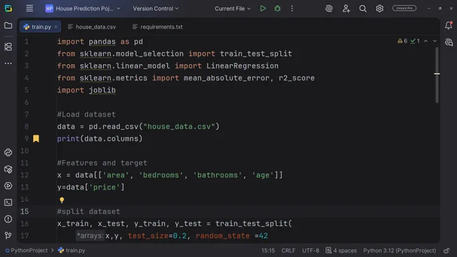Click the "house_data.csv" string on line 8
457x257 pixels.
point(179,126)
